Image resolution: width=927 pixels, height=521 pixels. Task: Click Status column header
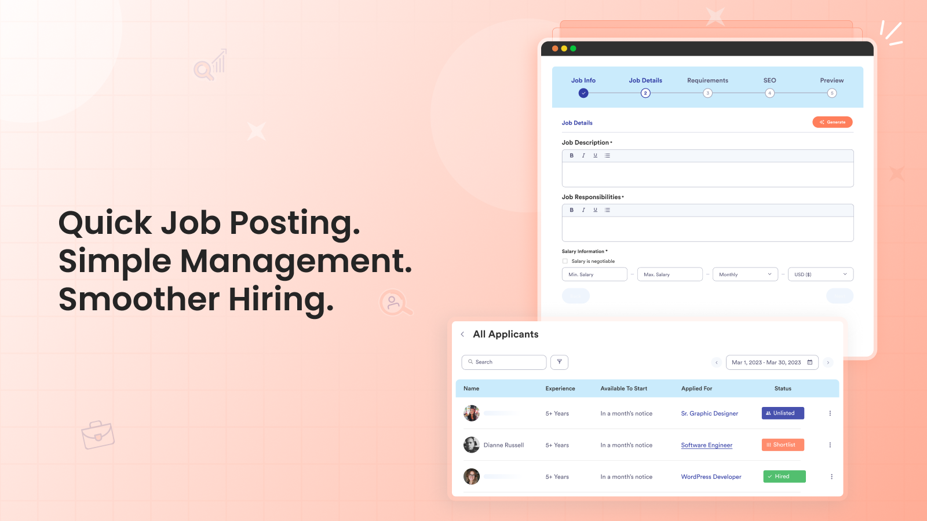(x=783, y=388)
